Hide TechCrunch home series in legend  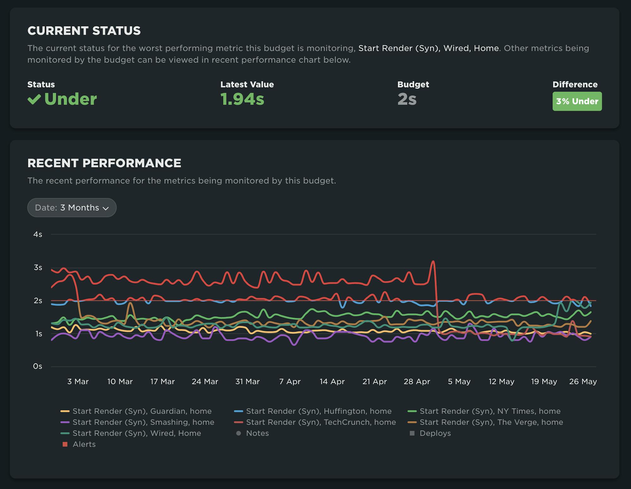(x=321, y=422)
